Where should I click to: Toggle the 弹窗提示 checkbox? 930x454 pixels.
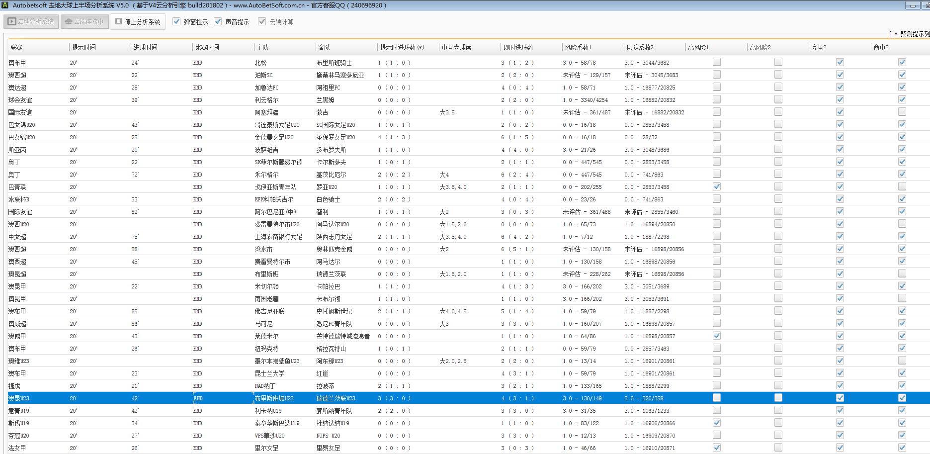(176, 21)
